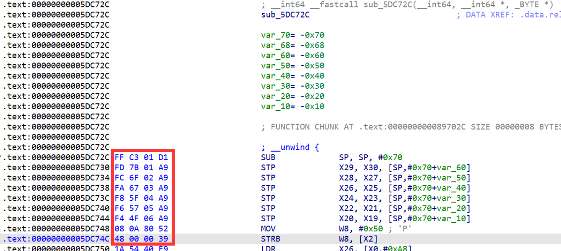Select the var_68 stack variable definition
The width and height of the screenshot is (561, 251).
click(x=292, y=45)
